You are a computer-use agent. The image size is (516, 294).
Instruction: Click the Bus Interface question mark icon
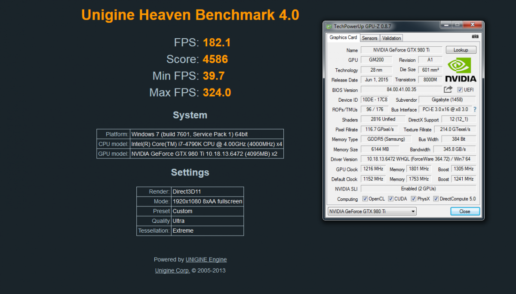click(x=475, y=109)
